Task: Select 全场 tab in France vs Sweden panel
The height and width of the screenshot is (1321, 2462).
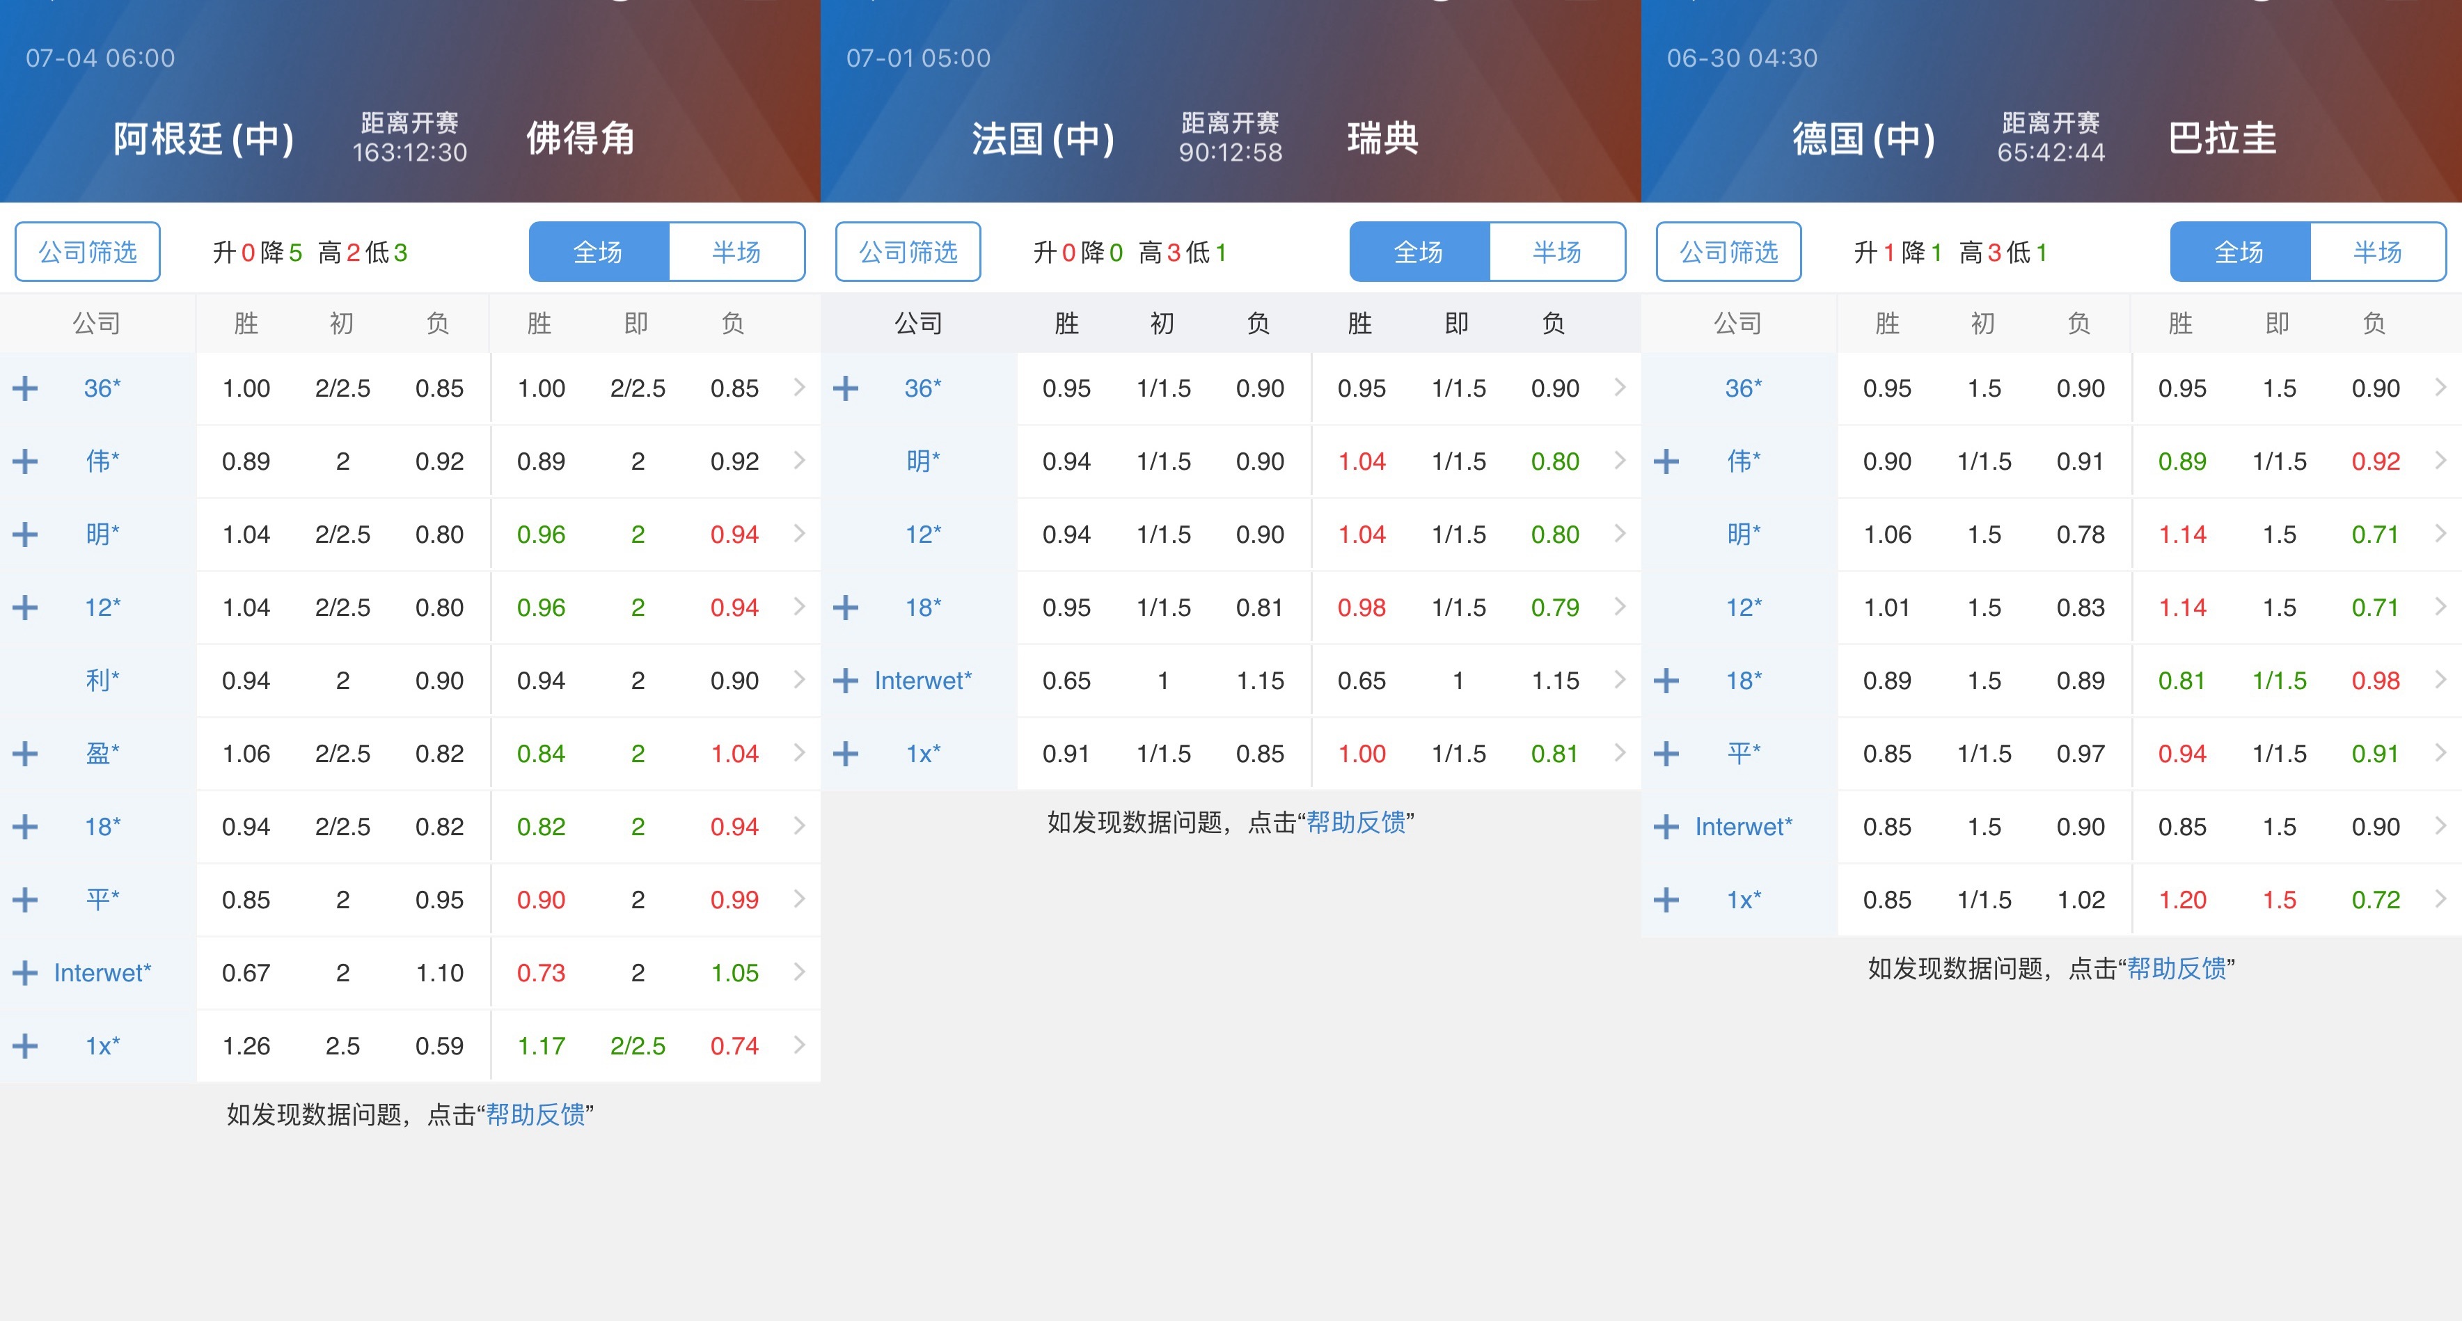Action: tap(1419, 253)
